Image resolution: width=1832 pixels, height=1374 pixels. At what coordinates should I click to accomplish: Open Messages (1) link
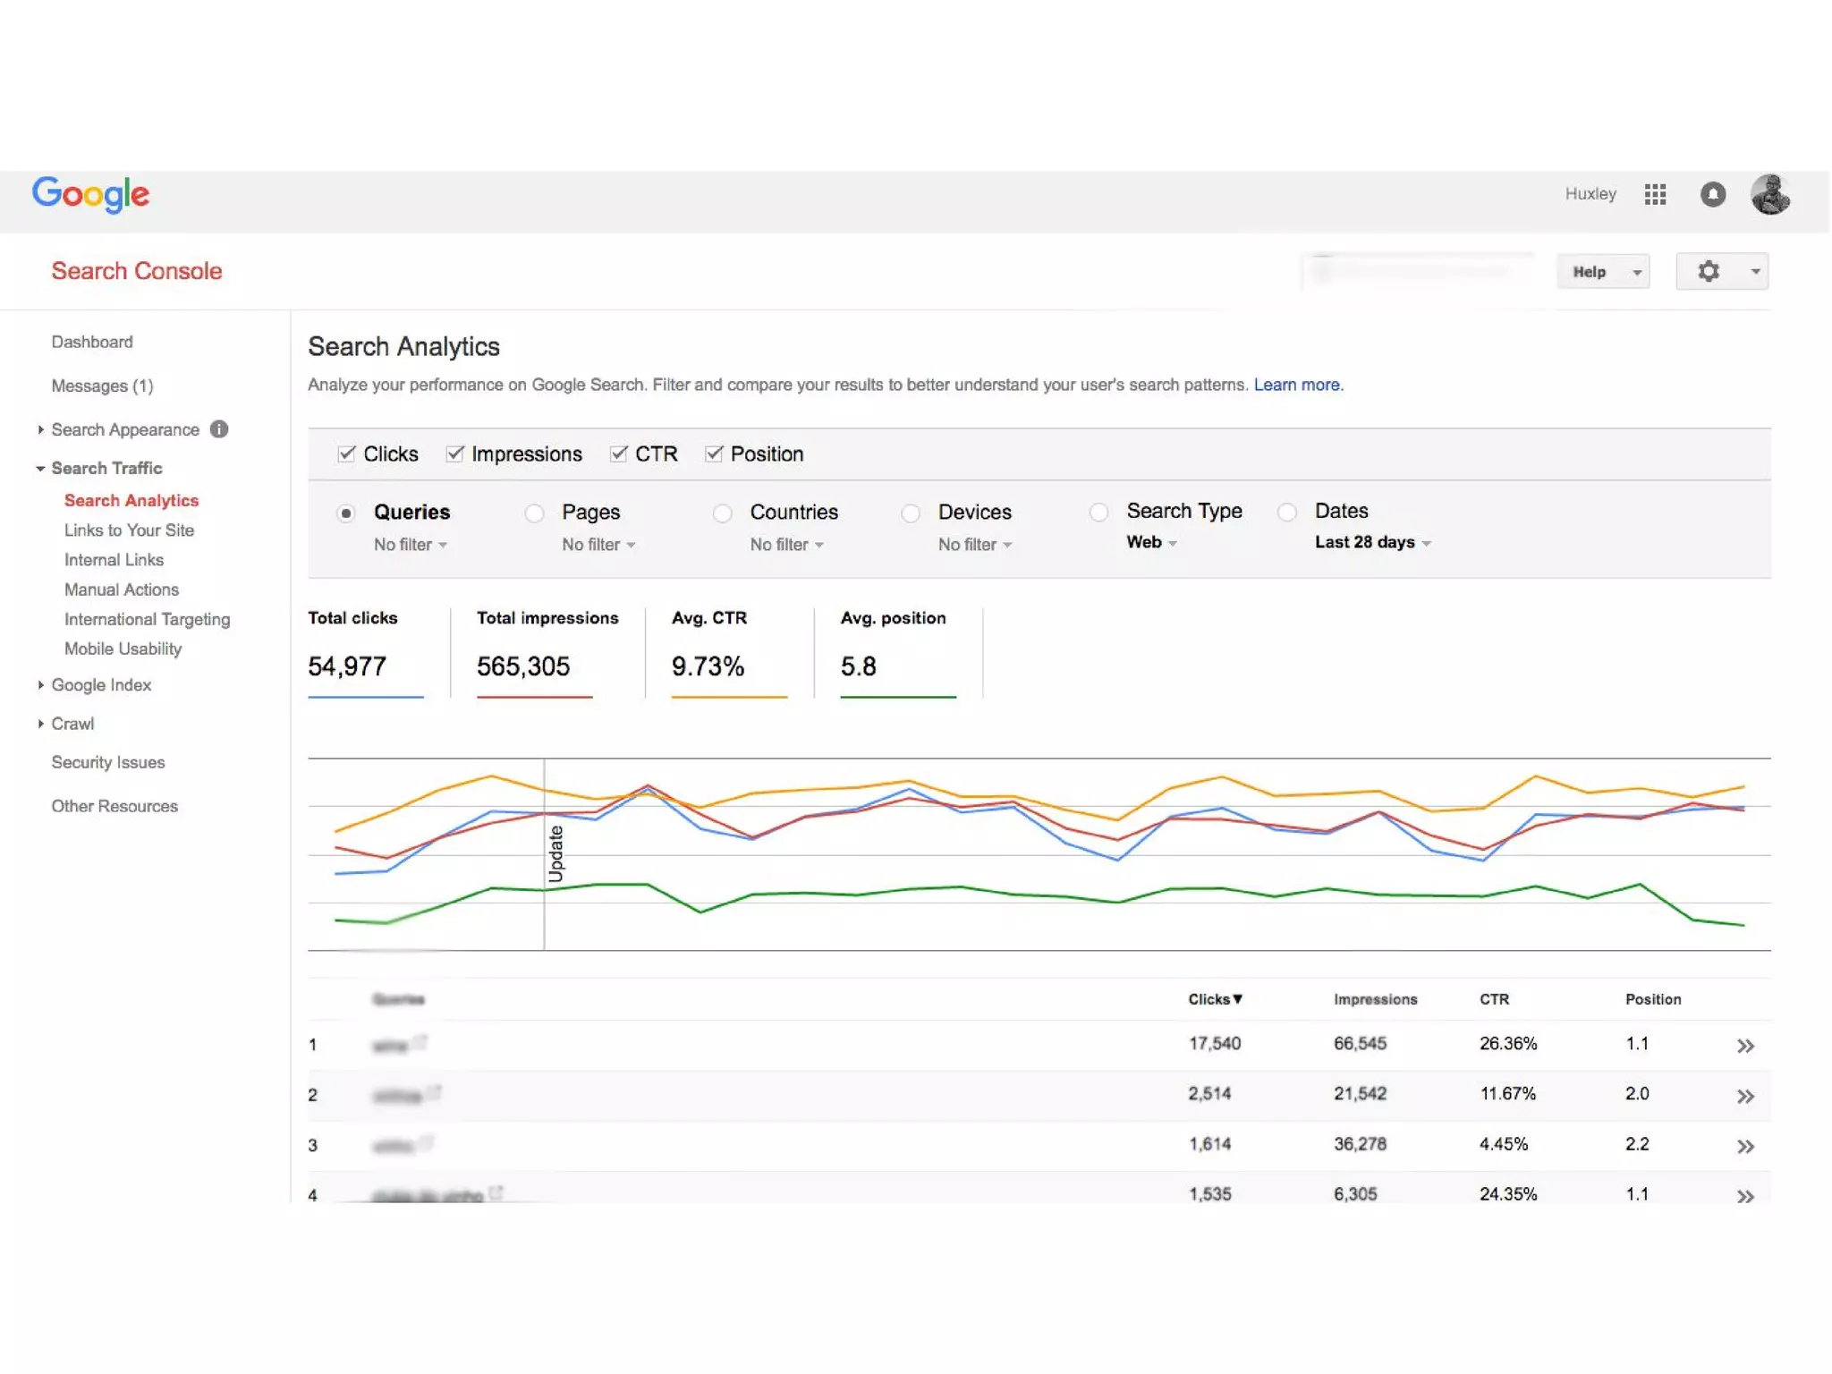click(x=102, y=386)
